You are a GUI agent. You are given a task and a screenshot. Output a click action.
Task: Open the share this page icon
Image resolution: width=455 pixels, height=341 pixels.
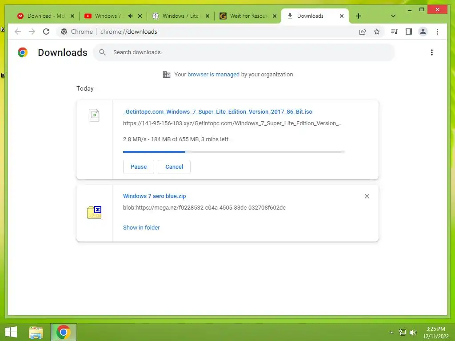coord(363,32)
